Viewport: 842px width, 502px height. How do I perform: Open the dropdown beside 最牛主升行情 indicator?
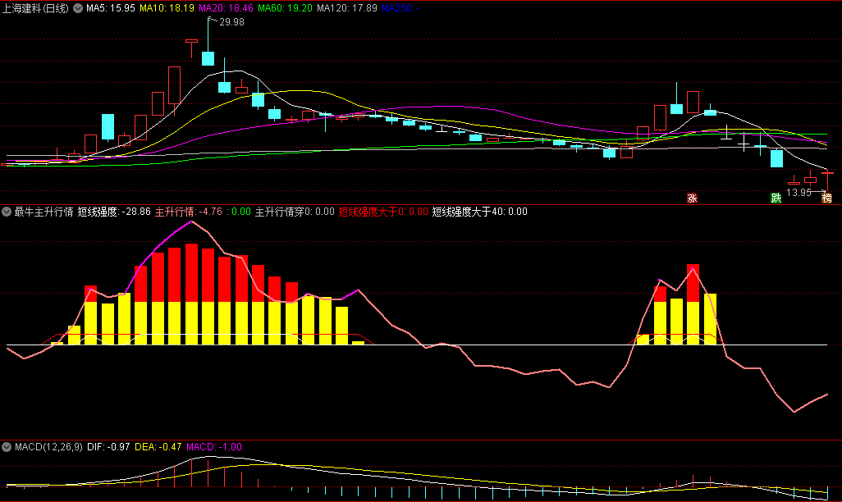(x=7, y=212)
